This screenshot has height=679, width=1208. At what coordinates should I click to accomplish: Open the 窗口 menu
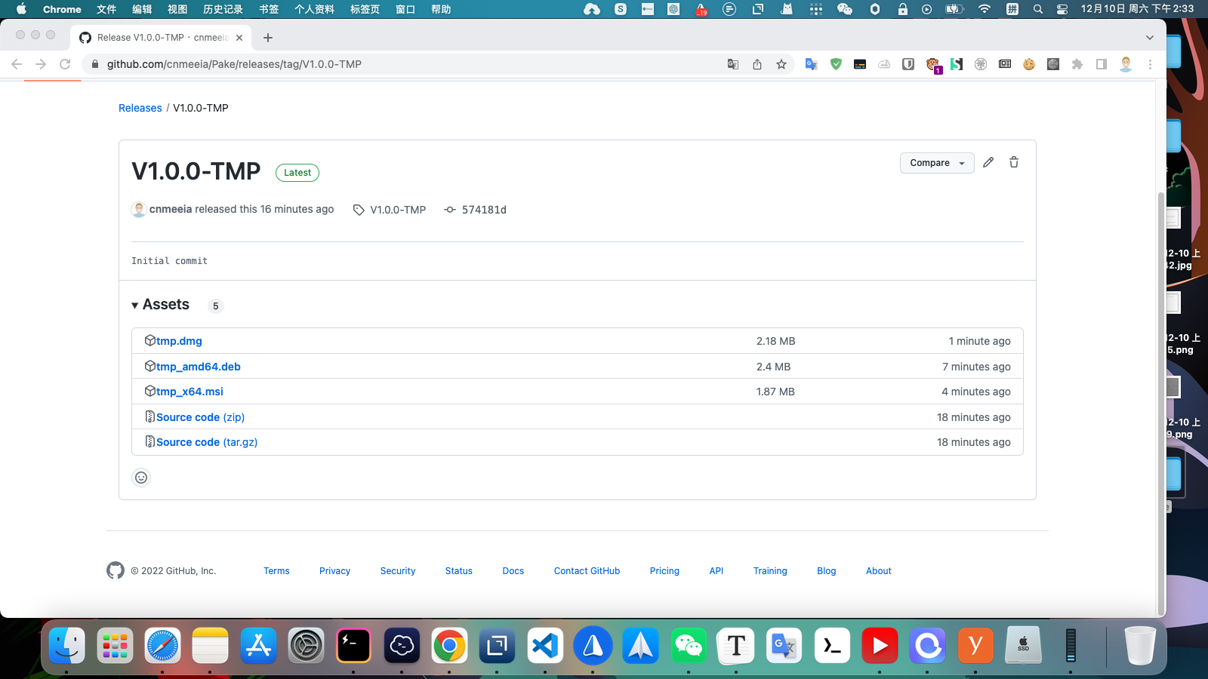coord(405,9)
